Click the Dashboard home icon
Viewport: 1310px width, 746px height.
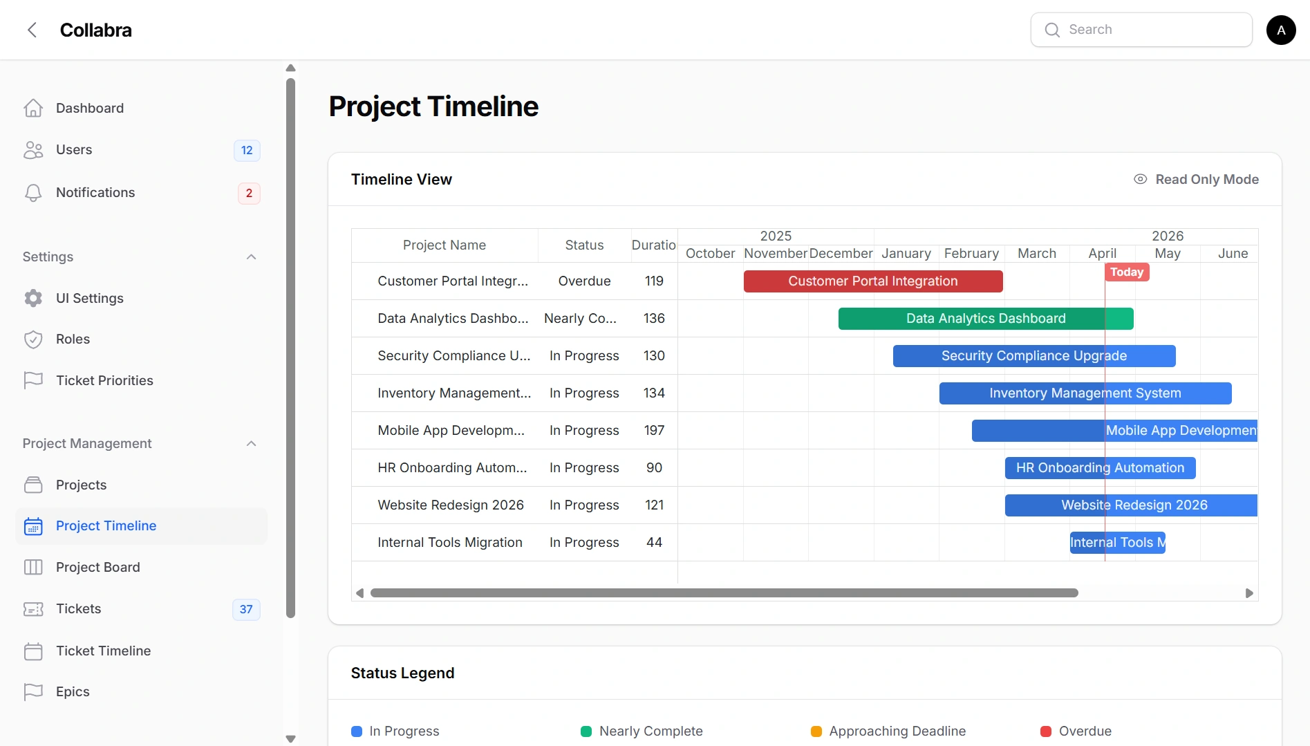pos(33,108)
